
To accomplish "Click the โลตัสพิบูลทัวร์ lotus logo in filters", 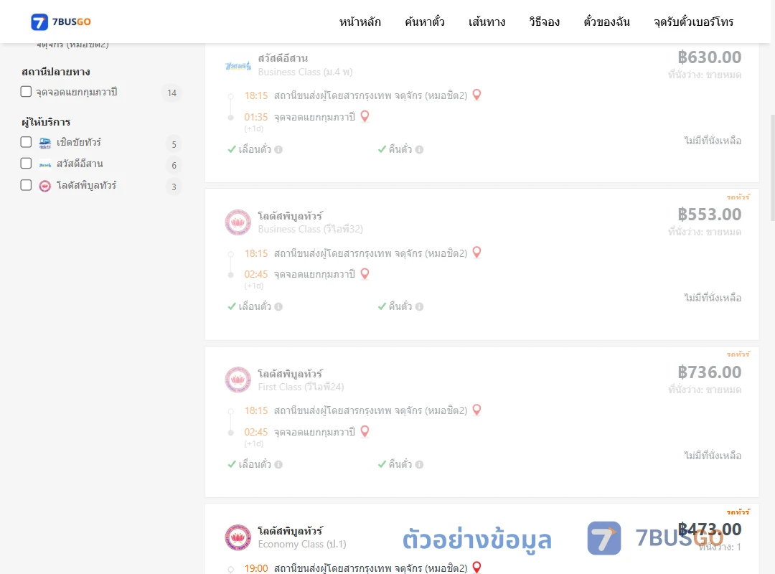I will pos(45,186).
